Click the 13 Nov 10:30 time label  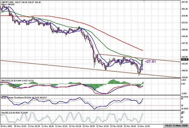click(x=129, y=126)
